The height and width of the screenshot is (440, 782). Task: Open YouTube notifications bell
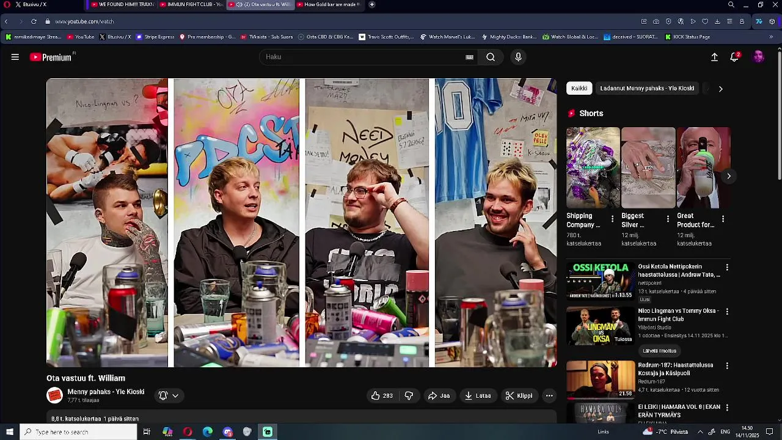click(x=734, y=57)
